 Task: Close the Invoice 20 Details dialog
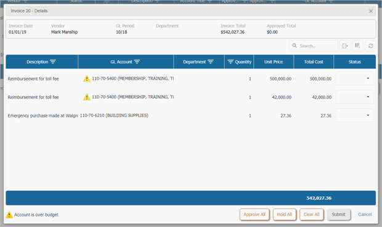371,11
